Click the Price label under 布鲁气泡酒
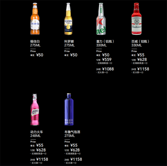The image size is (167, 166). click(67, 142)
